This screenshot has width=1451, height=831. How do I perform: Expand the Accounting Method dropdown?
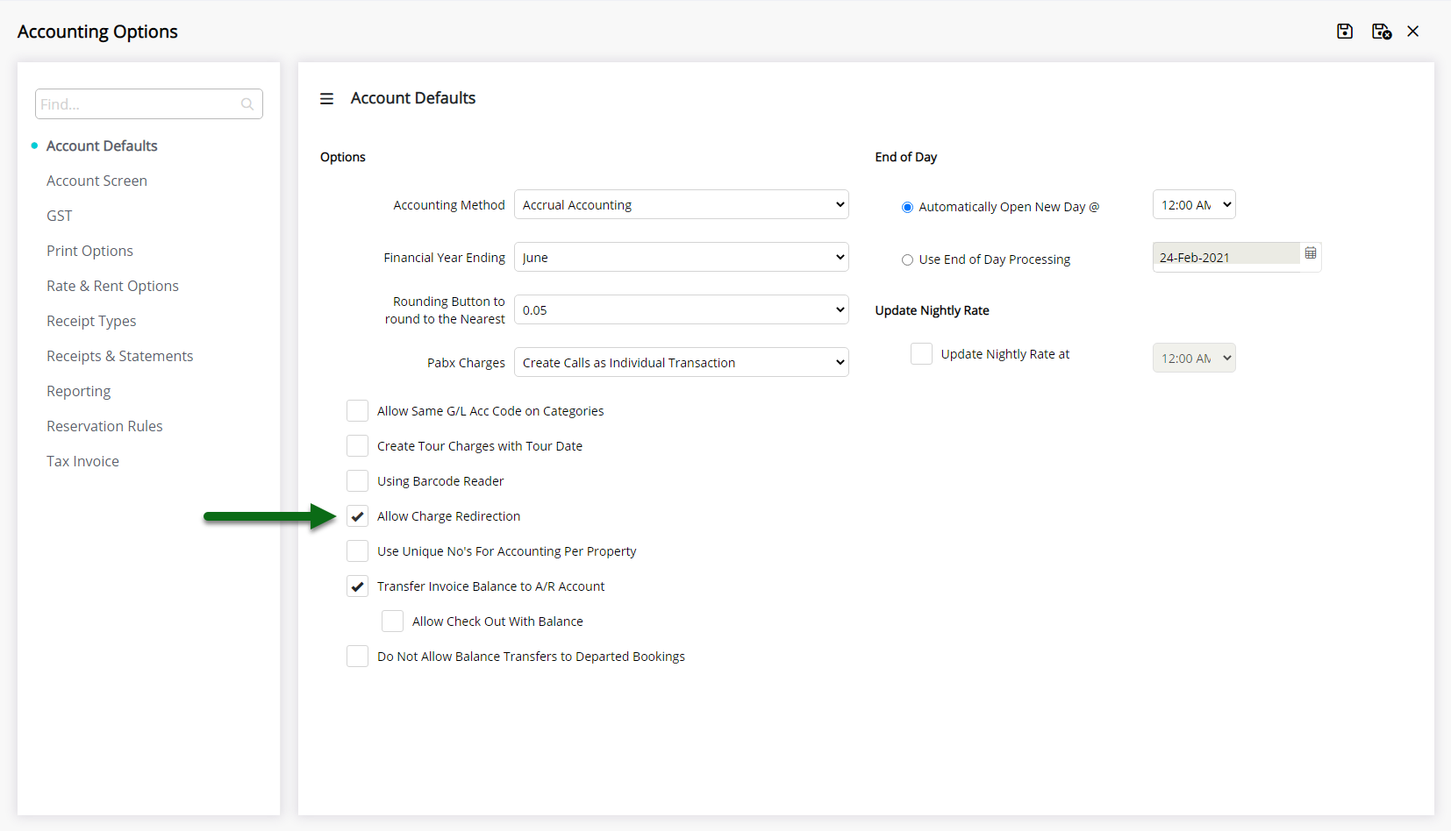681,205
